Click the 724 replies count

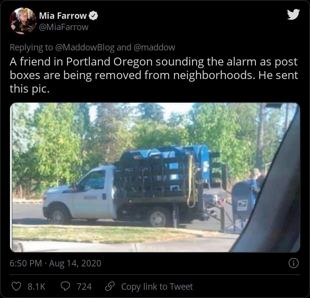click(84, 286)
